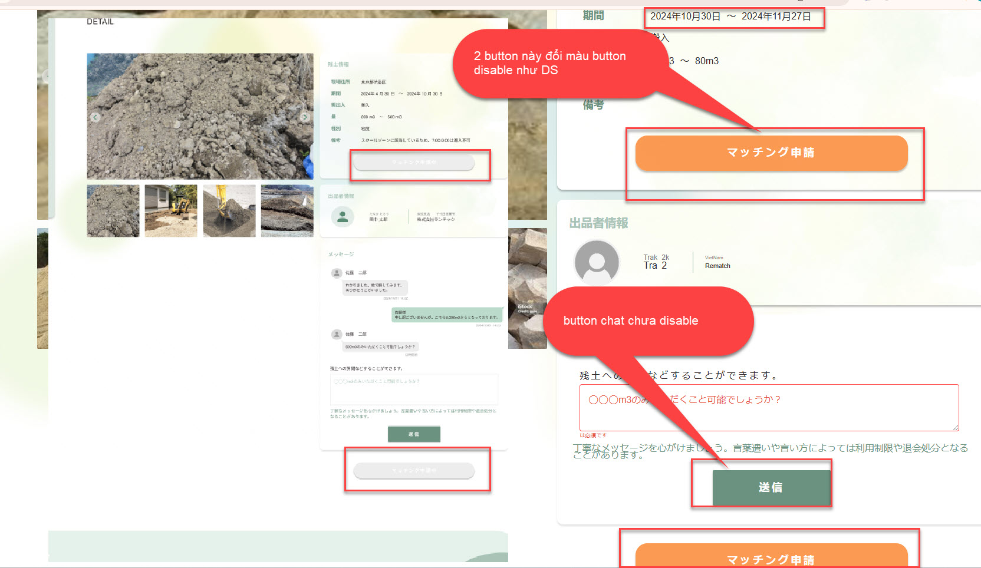
Task: Click the next image arrow on the soil photo
Action: (x=305, y=117)
